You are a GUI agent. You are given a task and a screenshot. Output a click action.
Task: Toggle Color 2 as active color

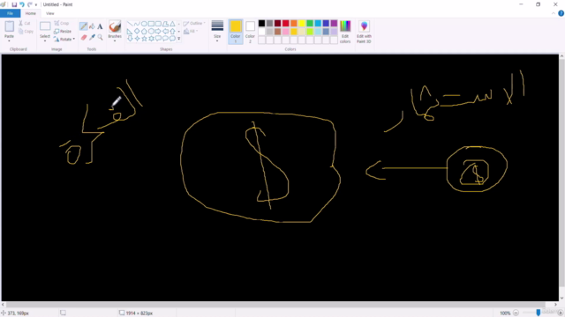tap(250, 32)
